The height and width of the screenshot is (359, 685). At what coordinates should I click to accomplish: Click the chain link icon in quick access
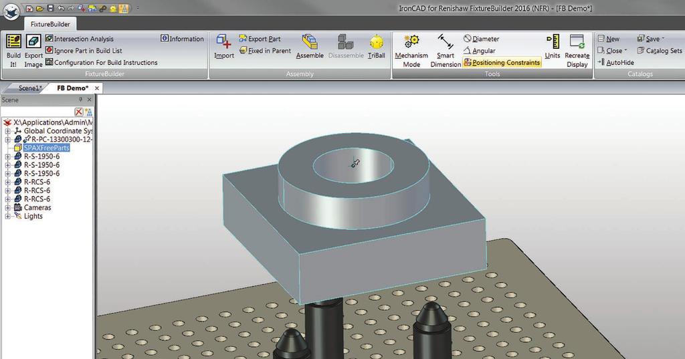102,8
